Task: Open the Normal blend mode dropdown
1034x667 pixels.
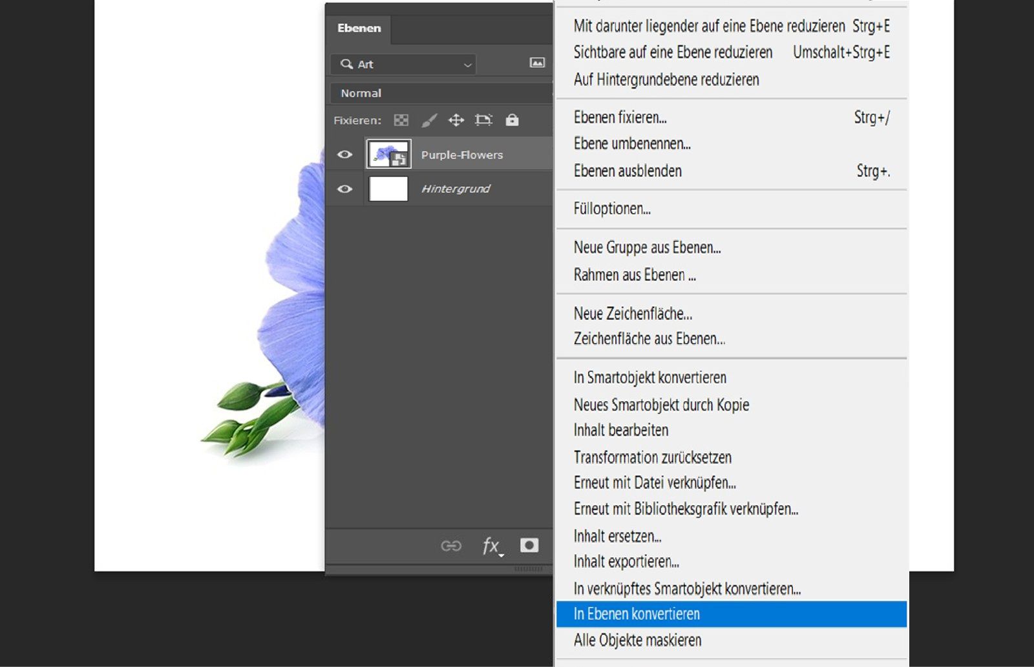Action: click(x=442, y=93)
